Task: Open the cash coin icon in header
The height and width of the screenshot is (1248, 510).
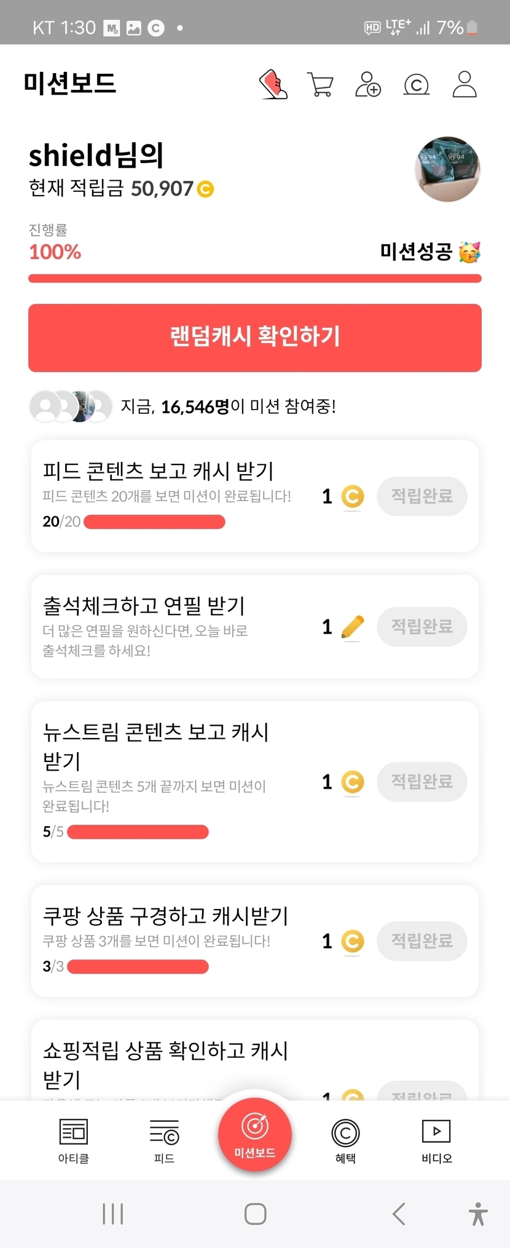Action: (416, 85)
